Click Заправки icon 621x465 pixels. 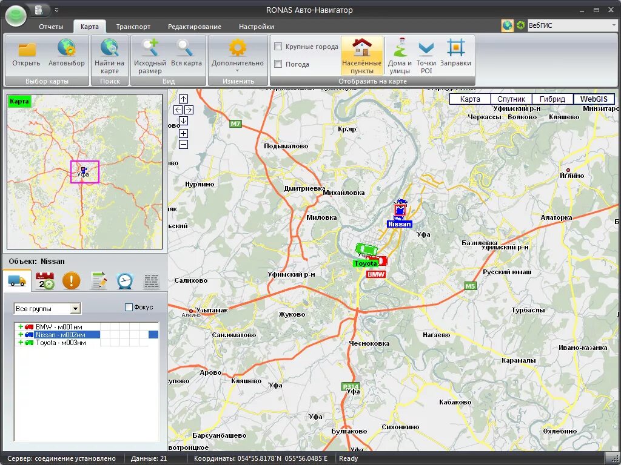click(x=455, y=48)
